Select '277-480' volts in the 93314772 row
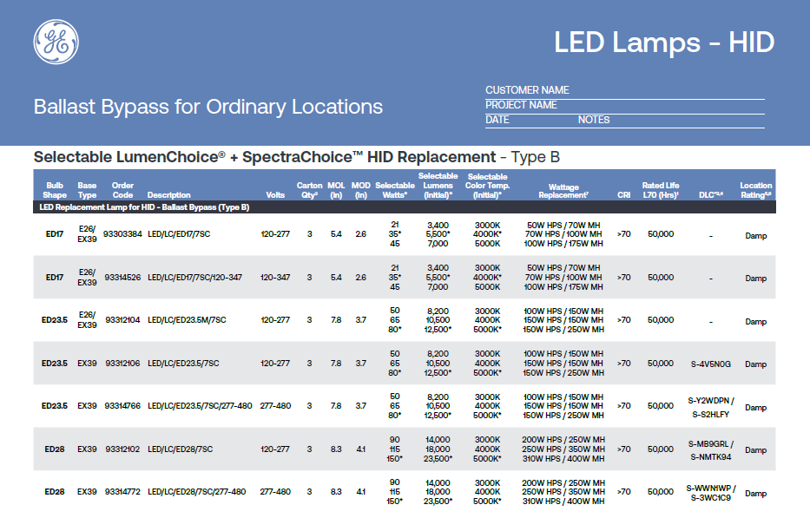 click(x=275, y=492)
